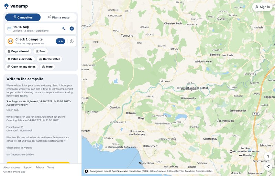The image size is (275, 176).
Task: Click the Kressbronn am Bodensee map label
Action: coord(137,133)
